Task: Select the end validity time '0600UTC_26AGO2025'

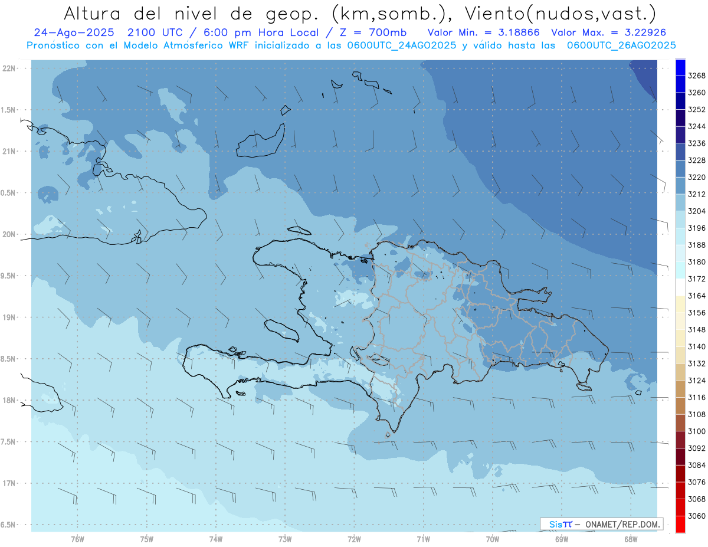Action: [621, 45]
